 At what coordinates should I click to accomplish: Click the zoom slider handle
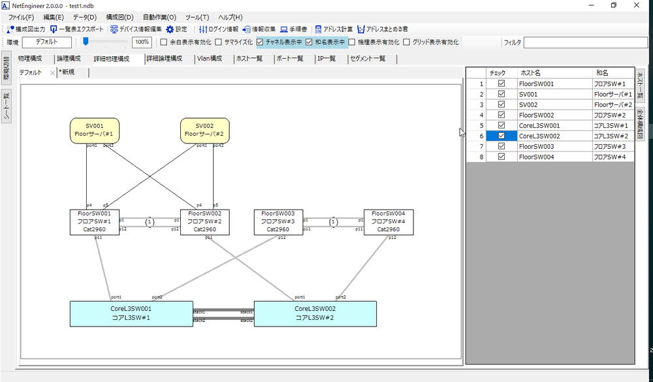coord(86,42)
